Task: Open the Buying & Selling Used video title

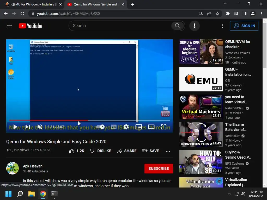Action: click(238, 155)
